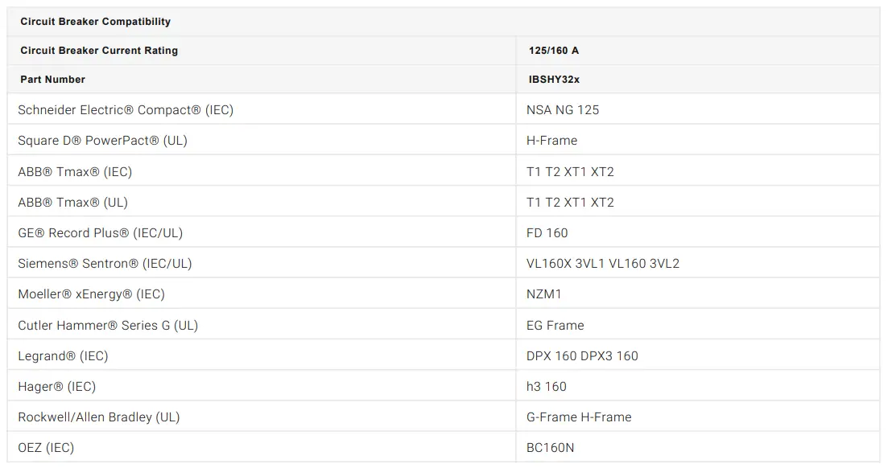Screen dimensions: 892x468
Task: Click the NSA NG 125 cell
Action: pos(563,110)
